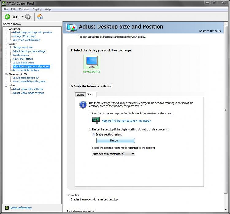The height and width of the screenshot is (214, 230).
Task: Open Adjust video color settings
Action: coord(28,89)
